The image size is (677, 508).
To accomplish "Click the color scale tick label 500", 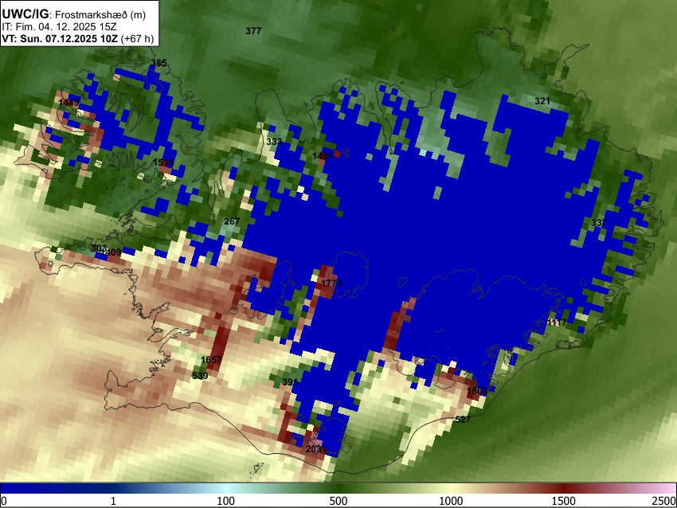I will tap(338, 501).
